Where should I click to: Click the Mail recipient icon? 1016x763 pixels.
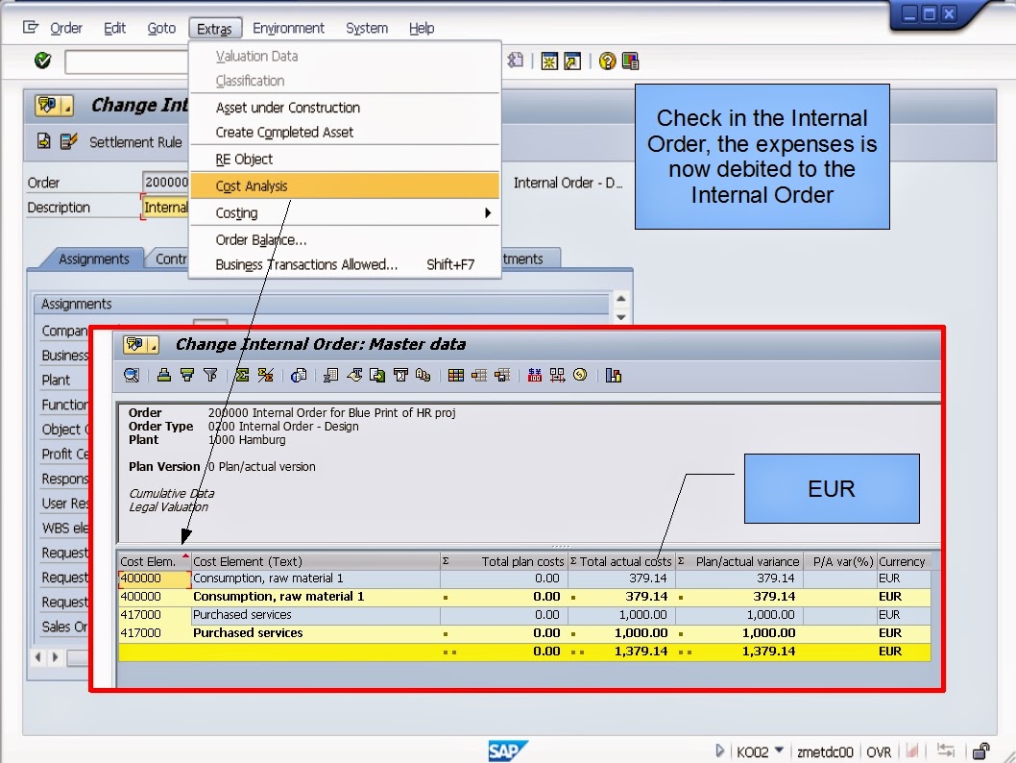click(400, 376)
